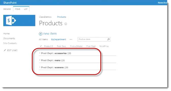
Task: Click the ClassDemos breadcrumb link
Action: 45,17
